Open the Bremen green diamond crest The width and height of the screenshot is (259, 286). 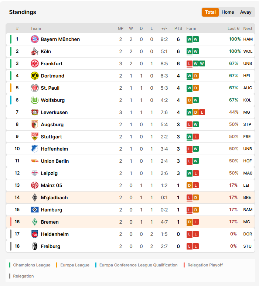[34, 222]
